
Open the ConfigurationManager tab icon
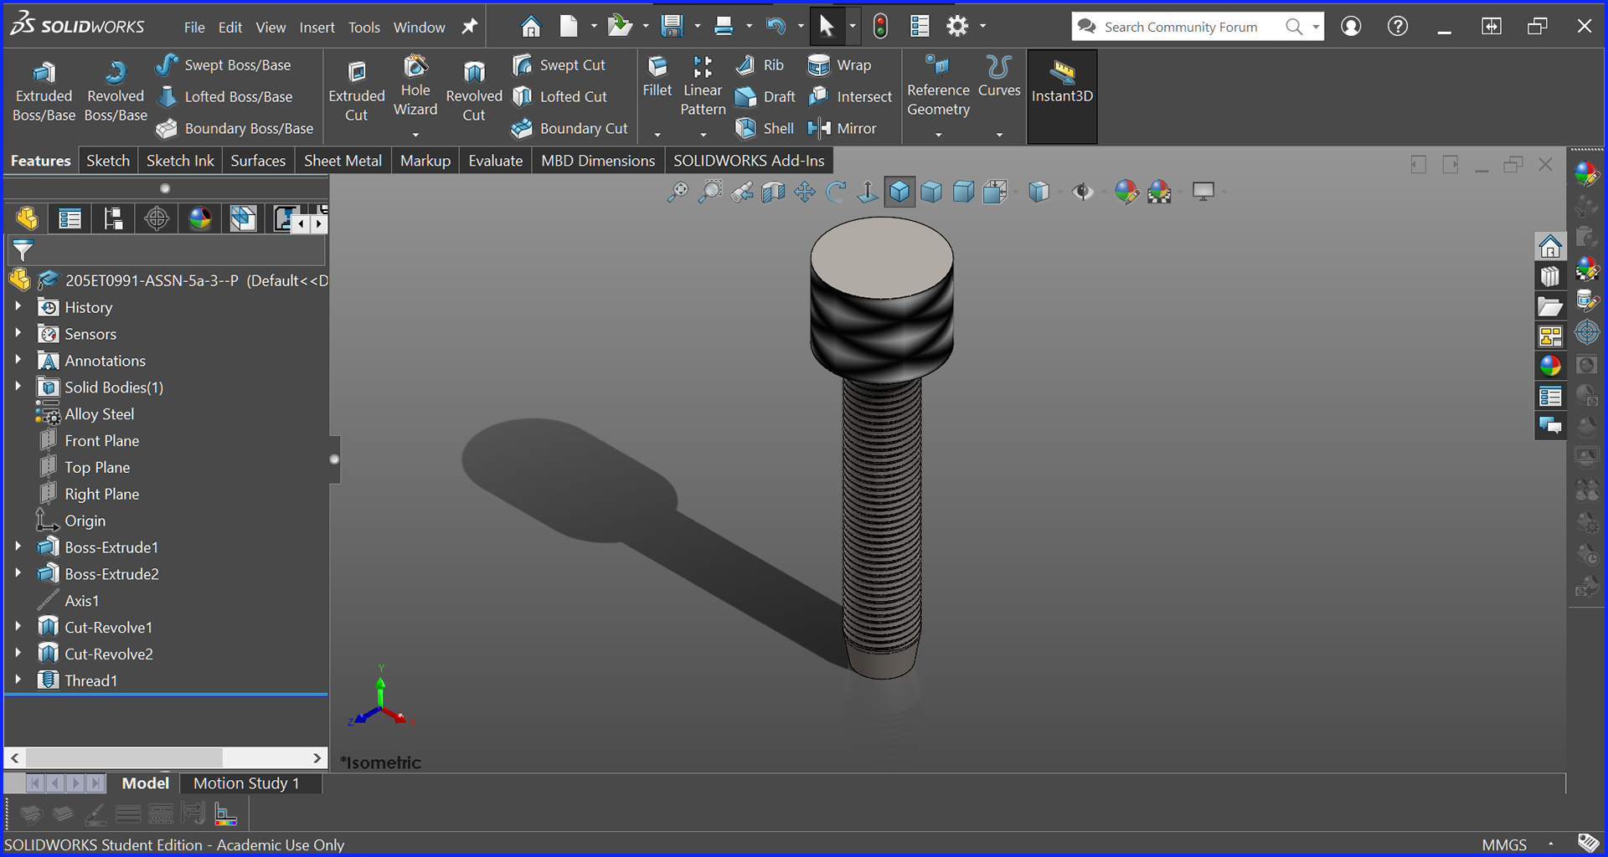coord(113,219)
